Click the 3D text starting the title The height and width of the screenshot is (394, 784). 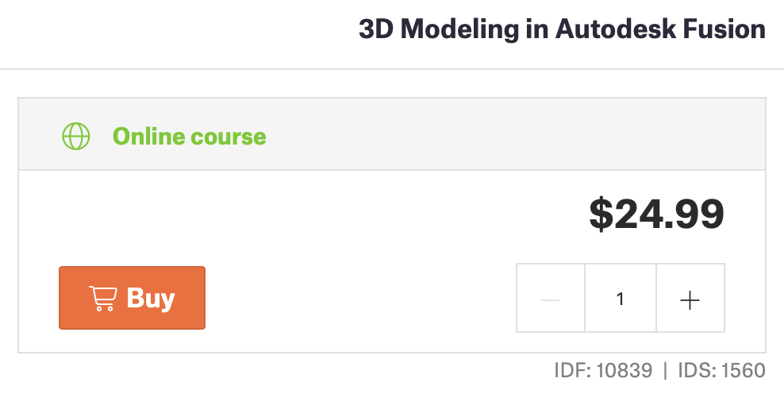(376, 30)
